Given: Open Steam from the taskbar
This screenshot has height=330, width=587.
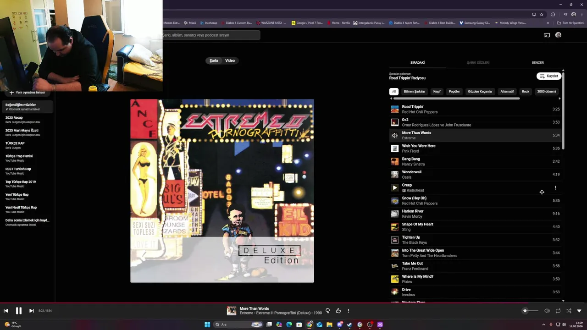Looking at the screenshot, I should (349, 324).
